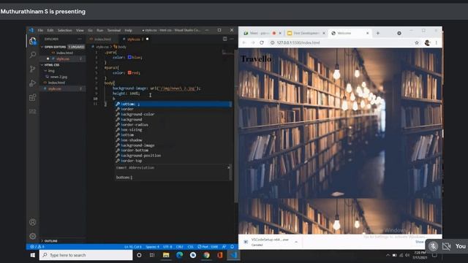Click the Show all downloads button
The width and height of the screenshot is (468, 263).
420,242
